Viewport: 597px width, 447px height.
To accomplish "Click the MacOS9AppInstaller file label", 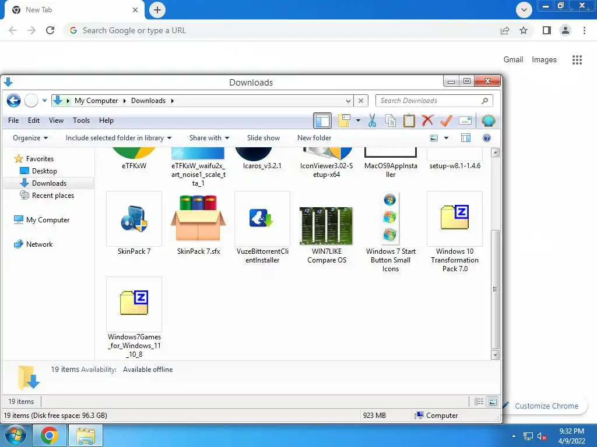I will coord(391,171).
